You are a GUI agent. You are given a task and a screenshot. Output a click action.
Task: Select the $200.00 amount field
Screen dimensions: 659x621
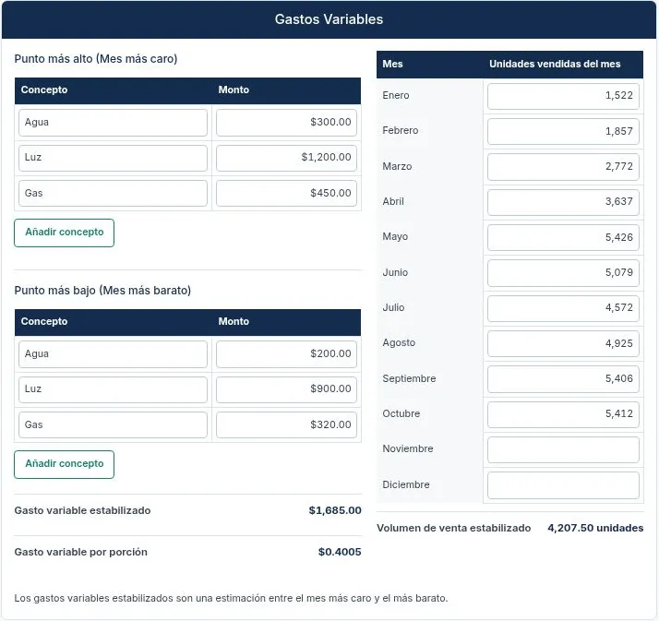pyautogui.click(x=286, y=353)
